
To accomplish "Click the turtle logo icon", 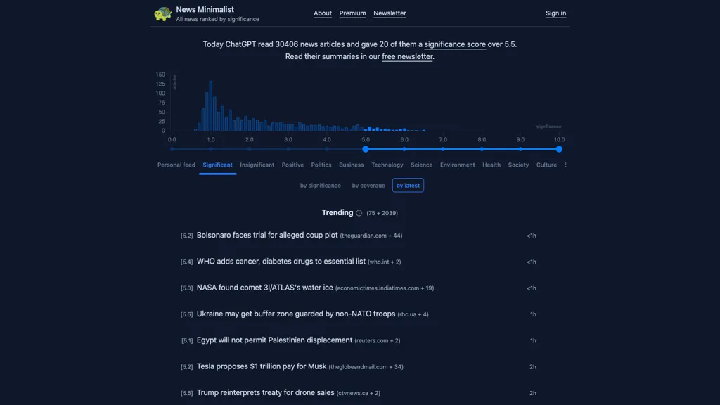I will coord(163,14).
